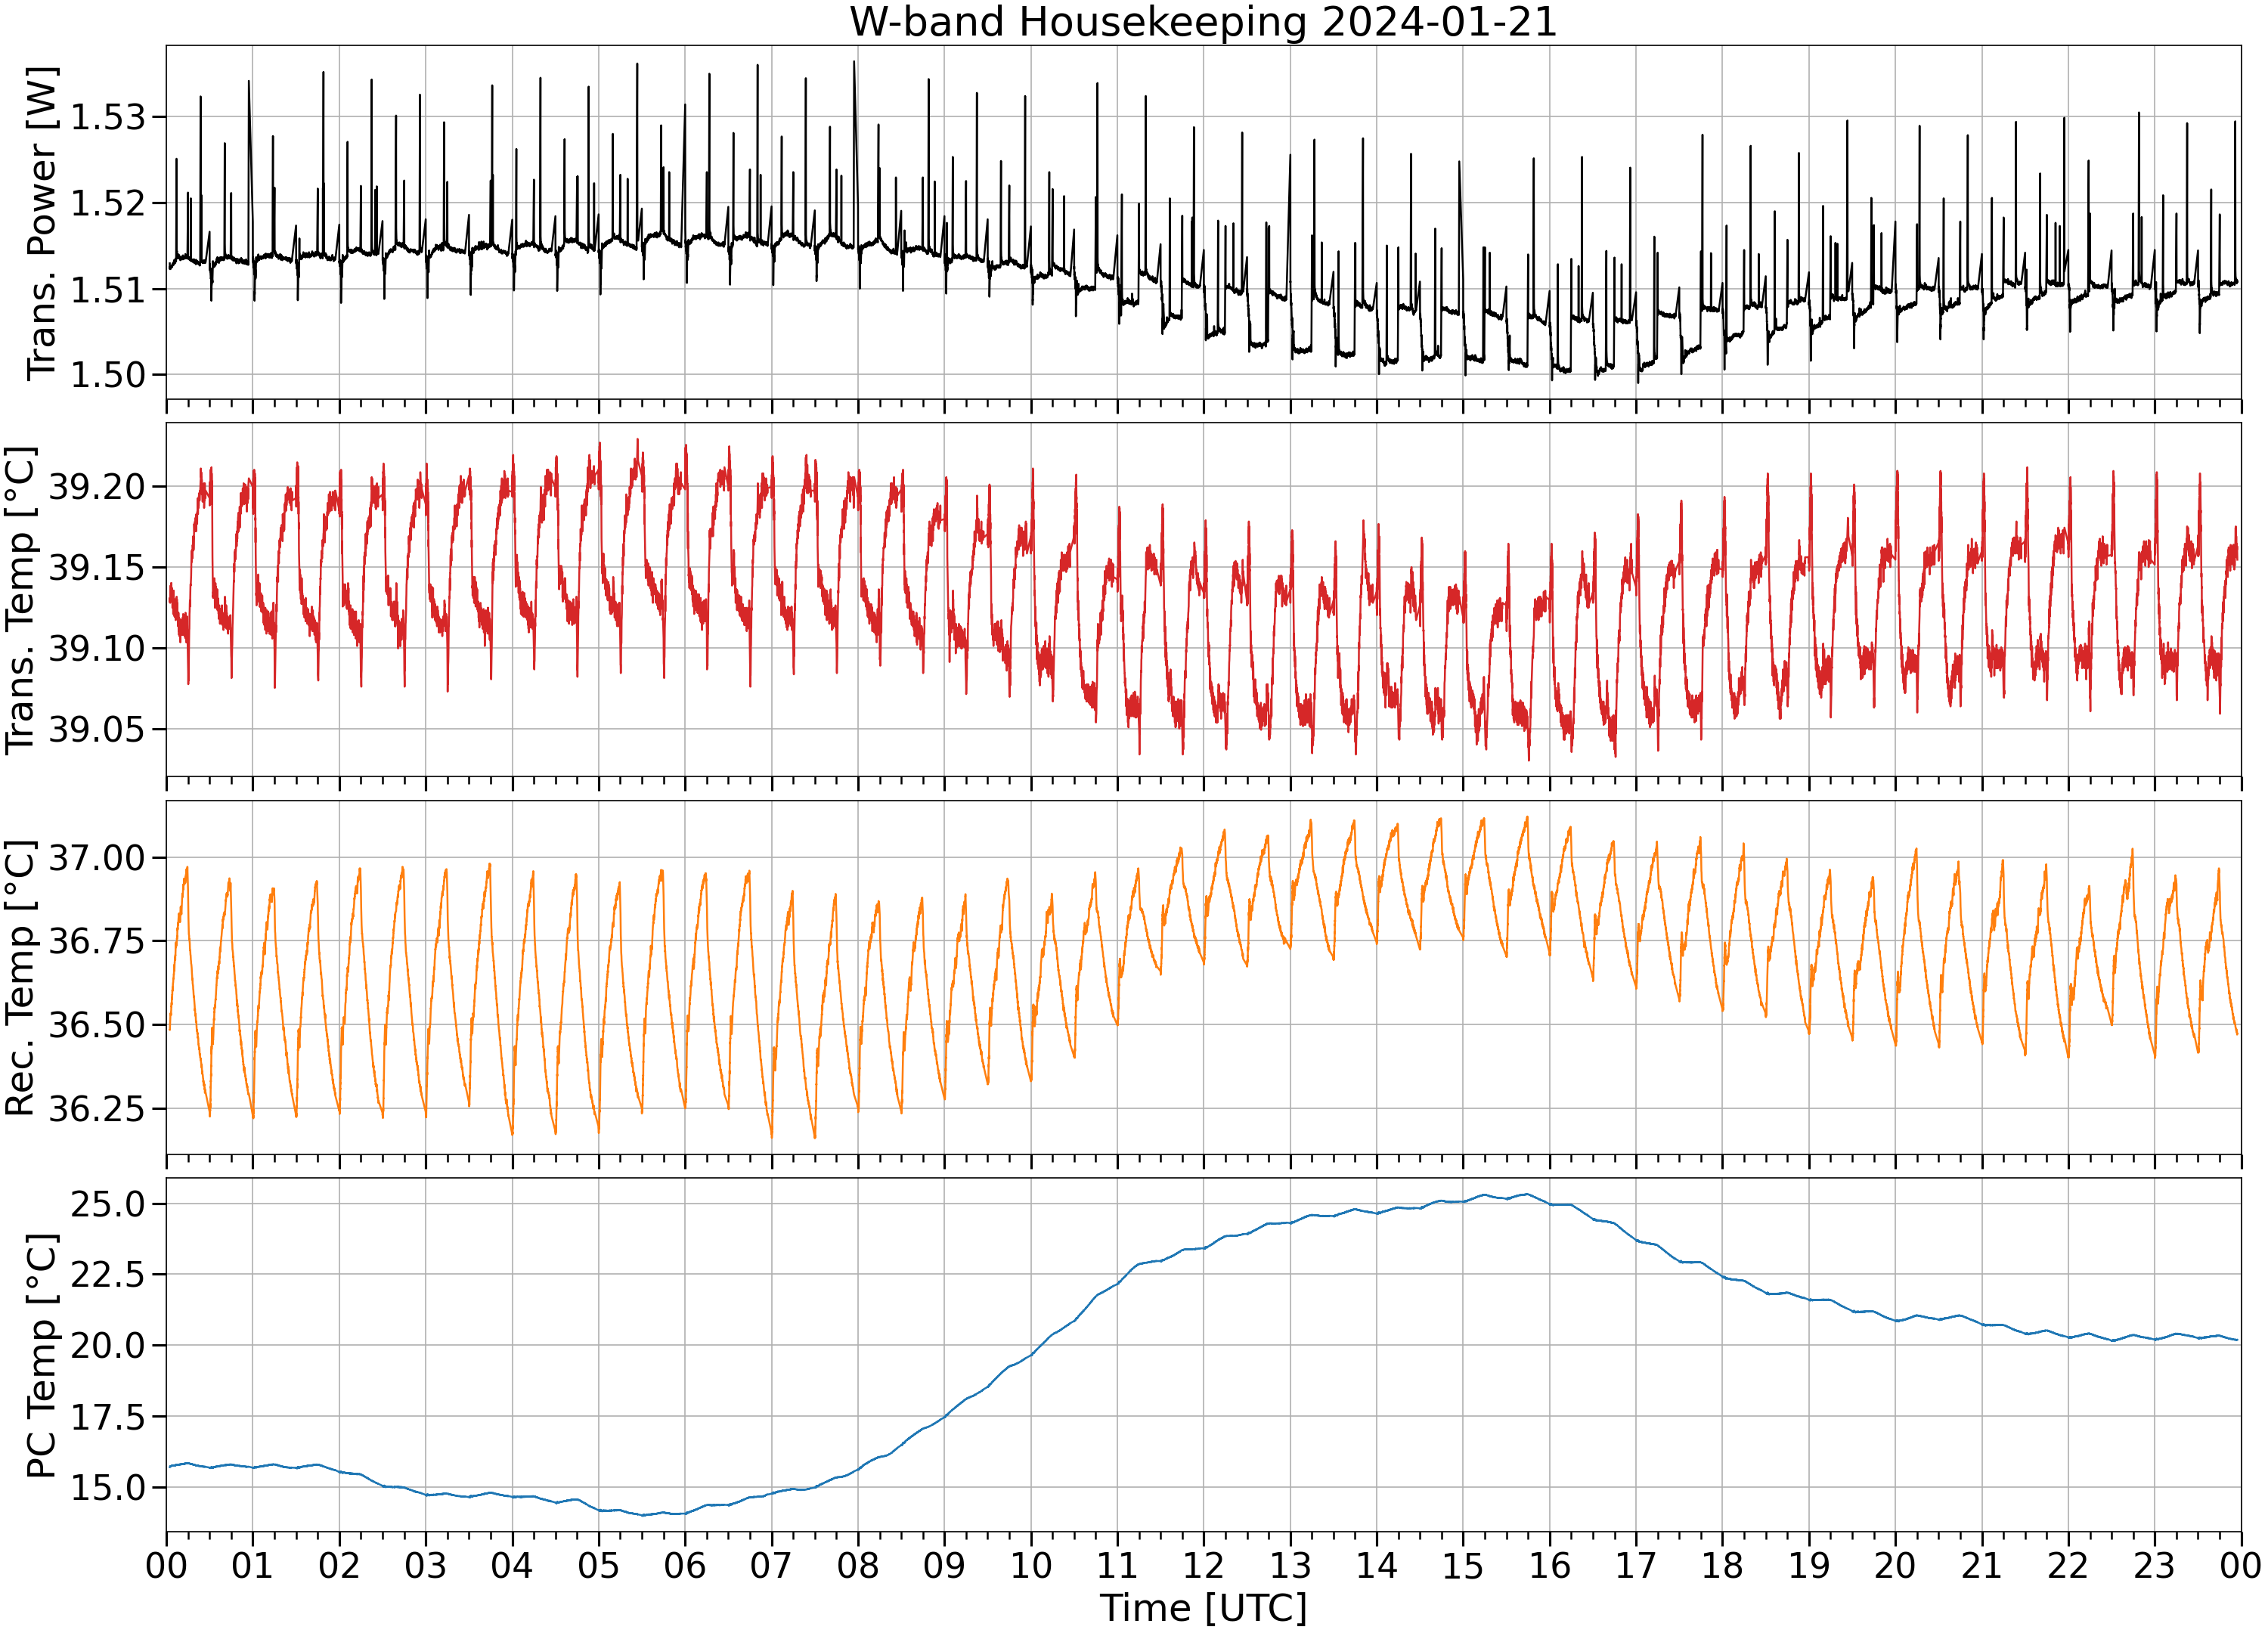2268x1633 pixels.
Task: Click the 12 hour tick label
Action: 1203,1565
